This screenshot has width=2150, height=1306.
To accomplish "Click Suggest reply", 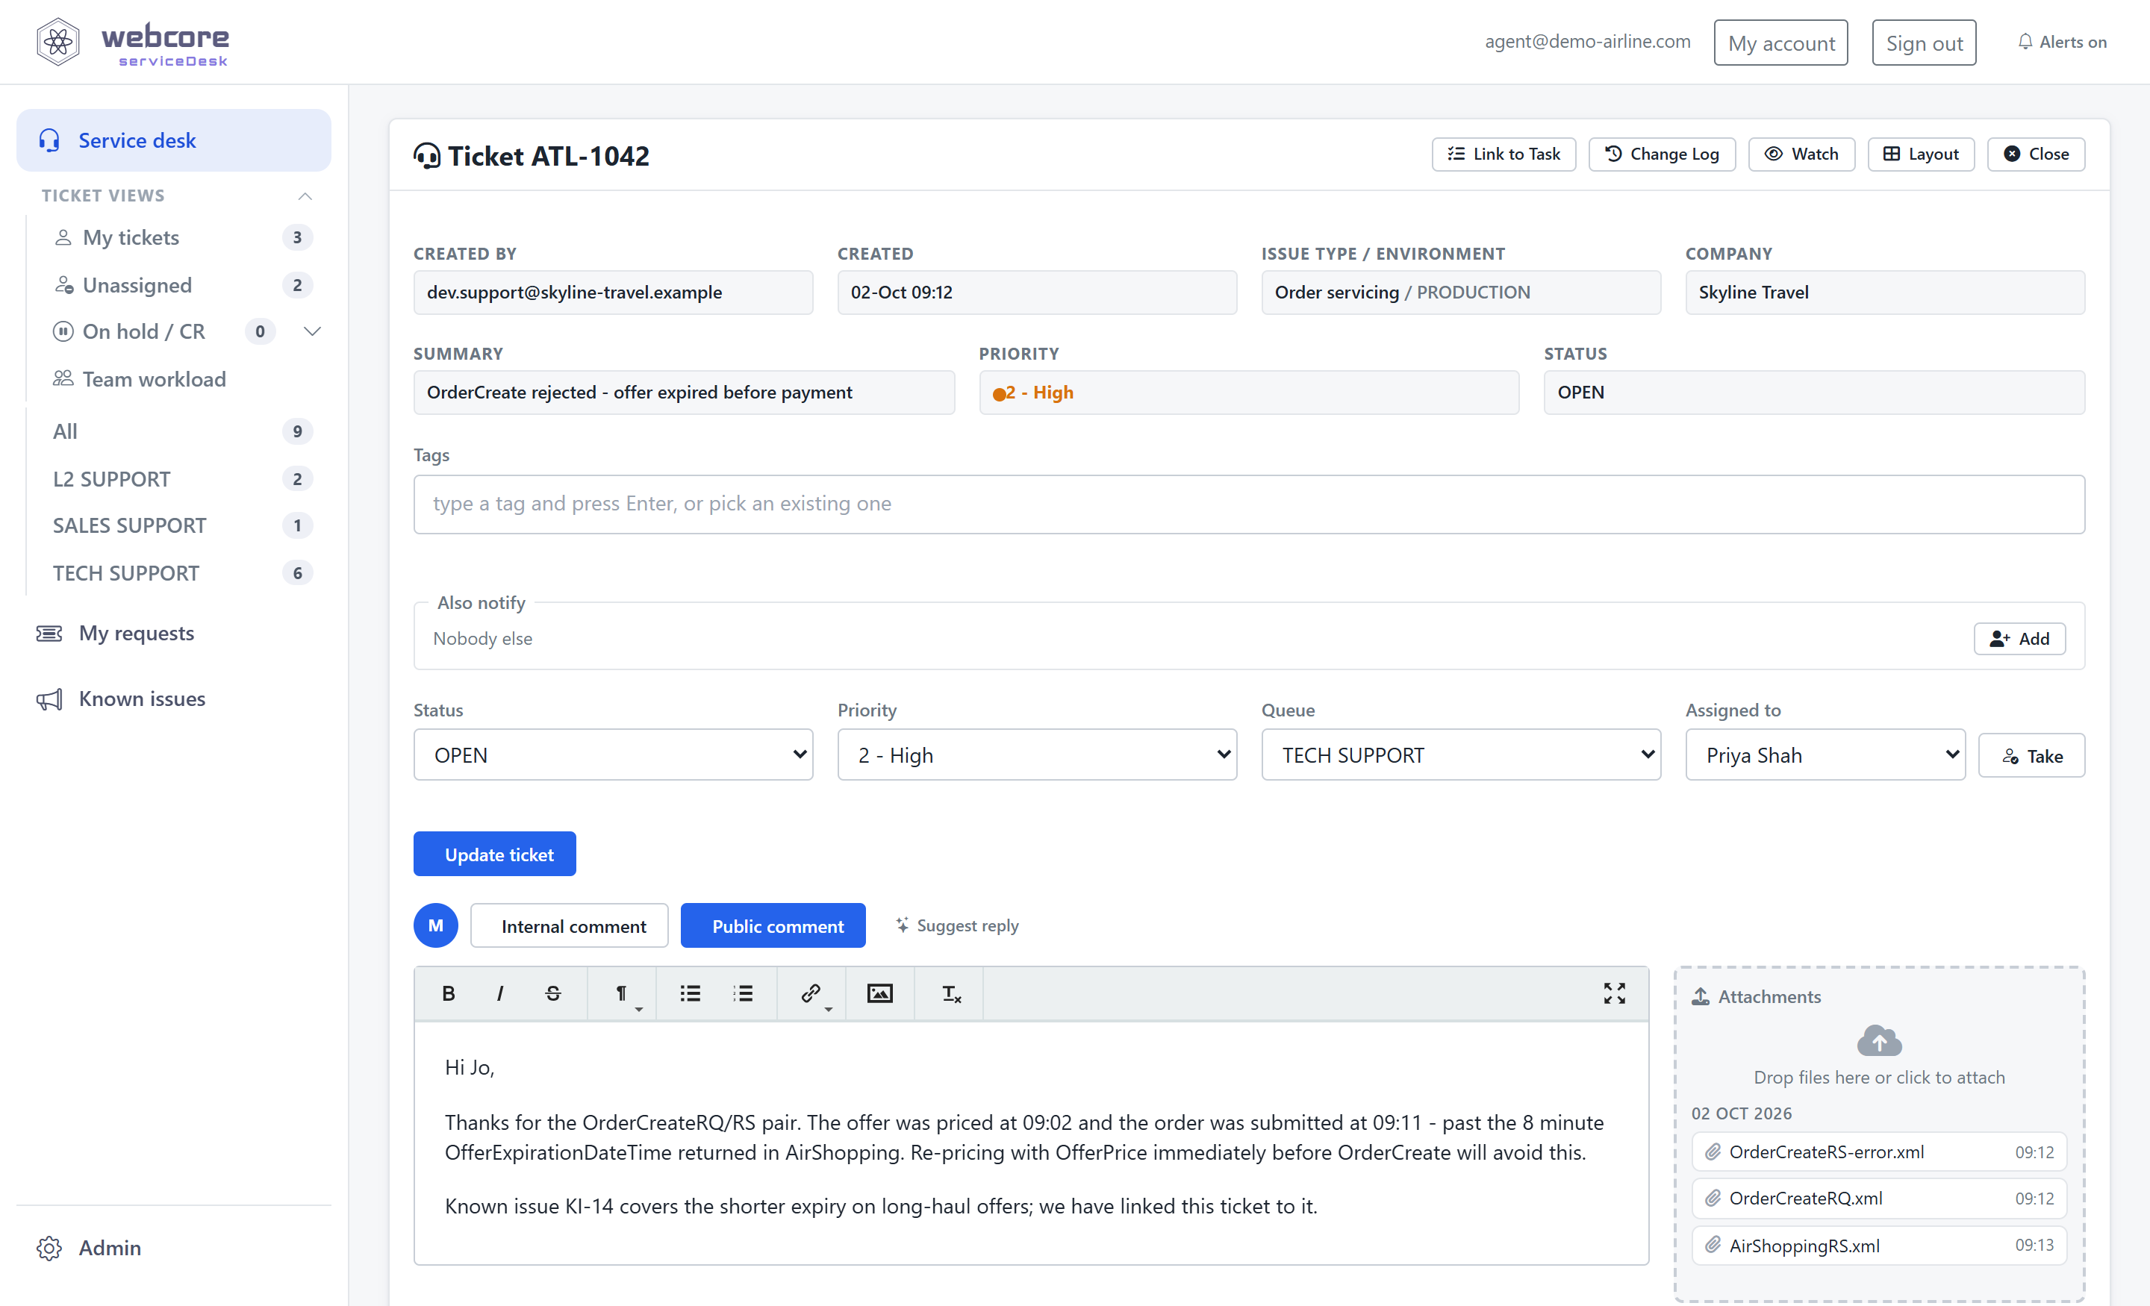I will coord(957,925).
